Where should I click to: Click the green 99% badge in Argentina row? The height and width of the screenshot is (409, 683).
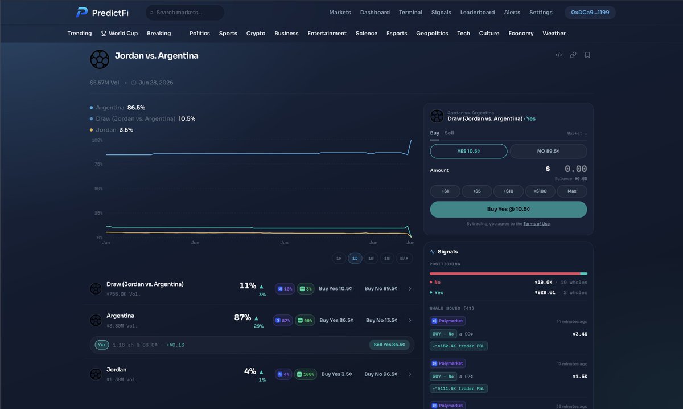(305, 320)
